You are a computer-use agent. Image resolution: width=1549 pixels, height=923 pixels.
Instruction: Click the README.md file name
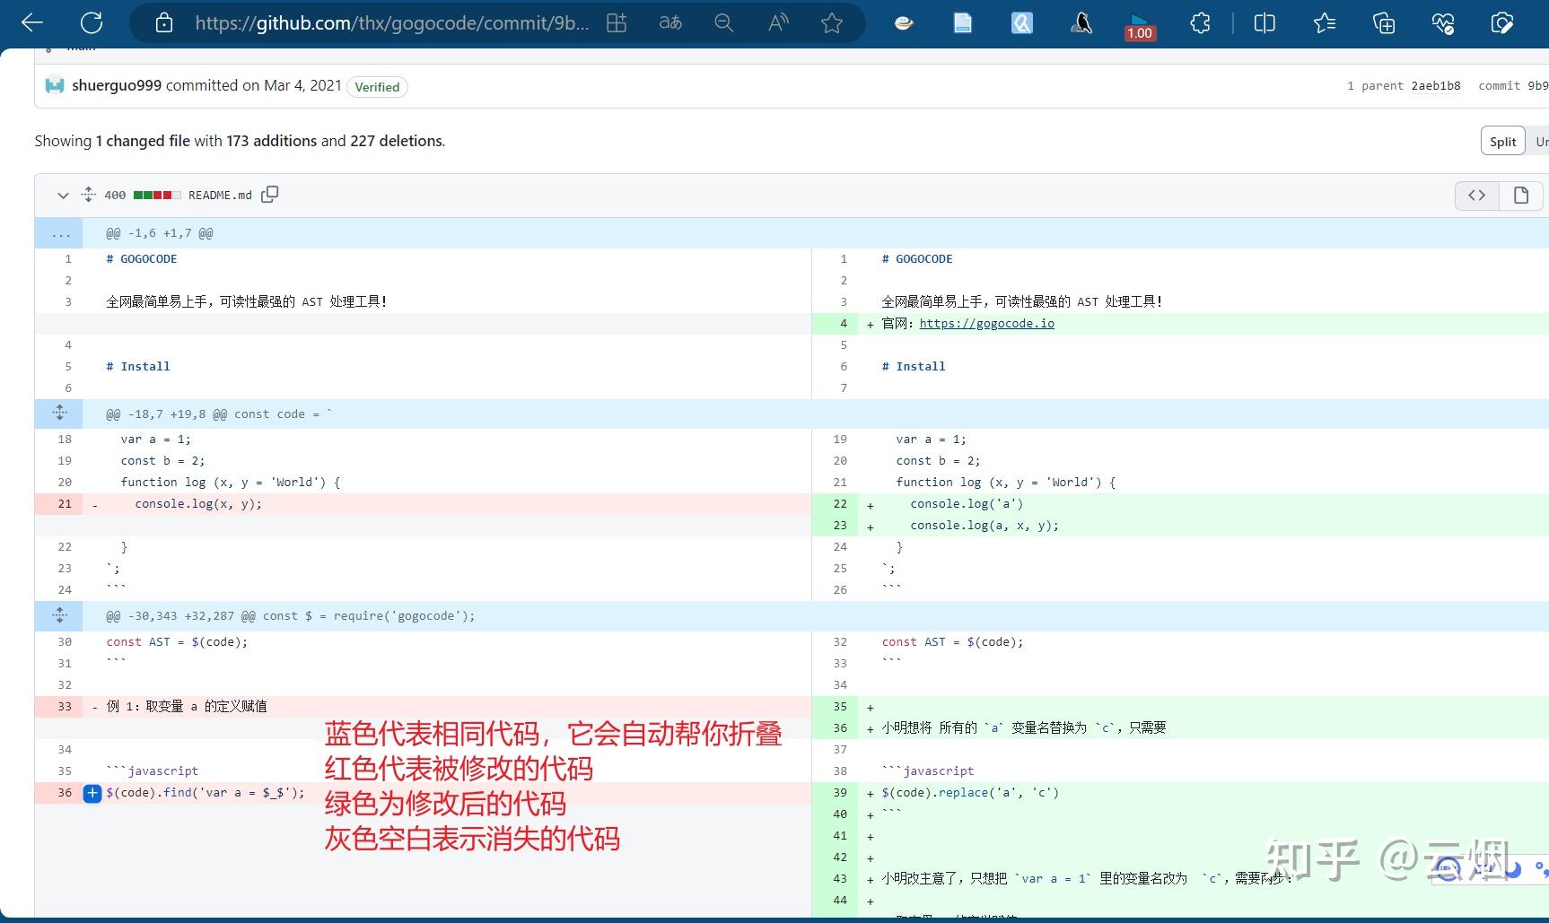click(220, 195)
